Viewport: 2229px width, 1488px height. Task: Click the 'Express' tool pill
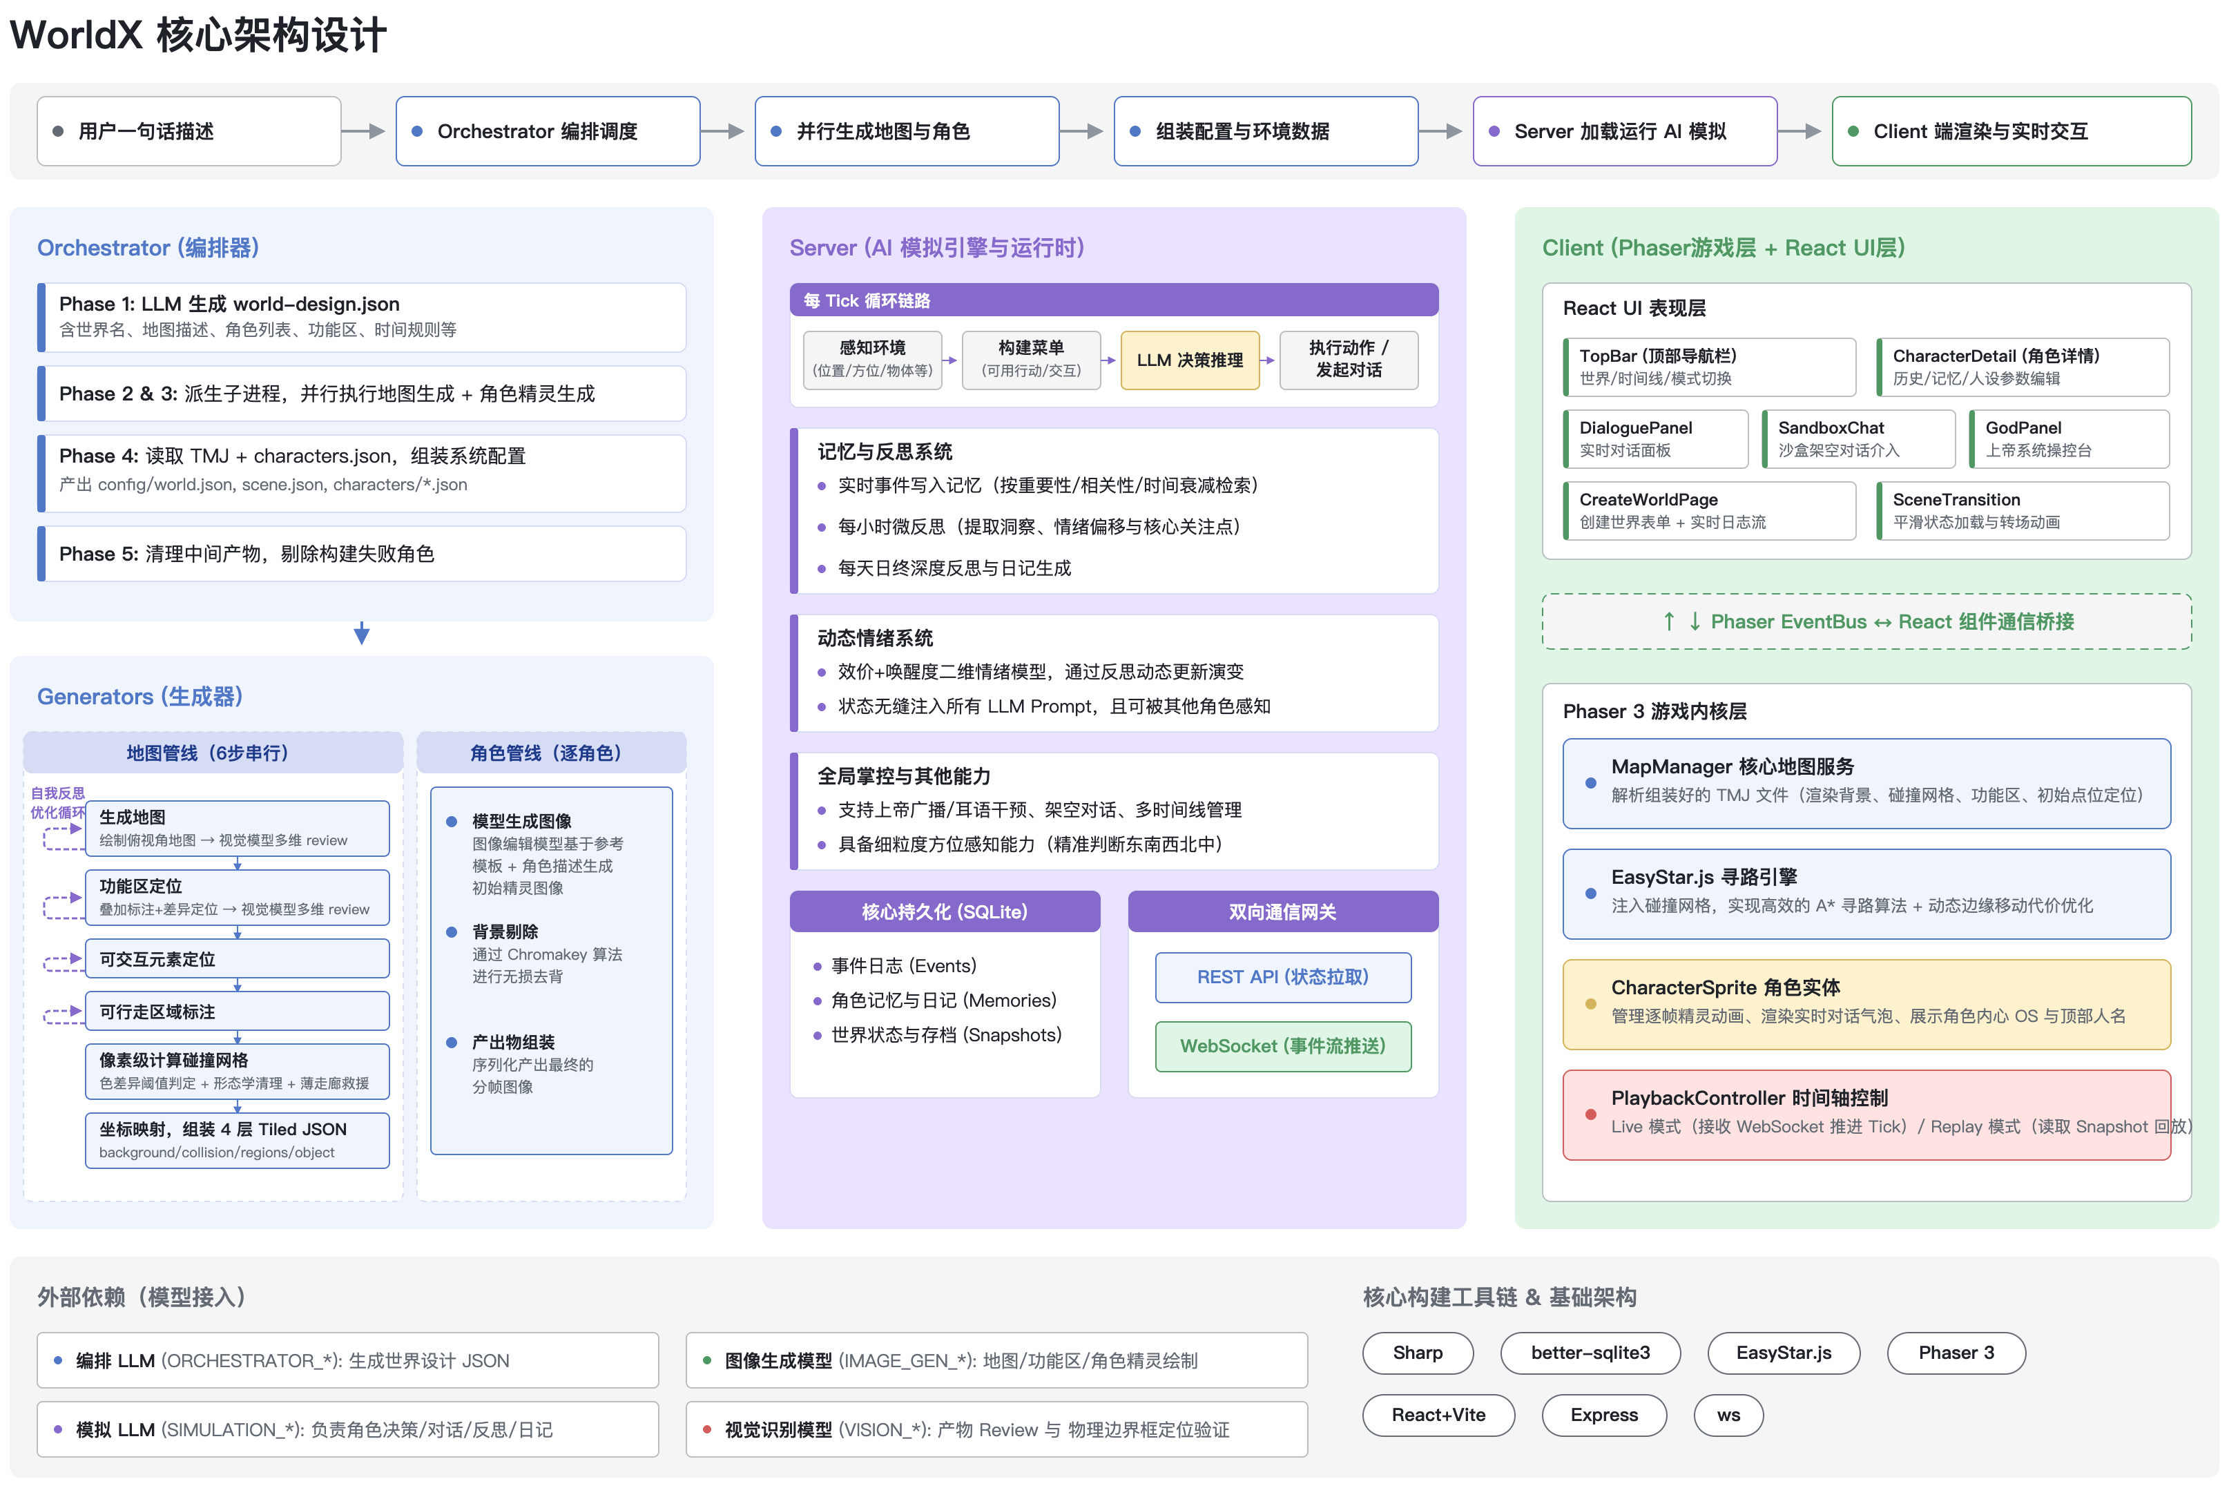[x=1603, y=1415]
